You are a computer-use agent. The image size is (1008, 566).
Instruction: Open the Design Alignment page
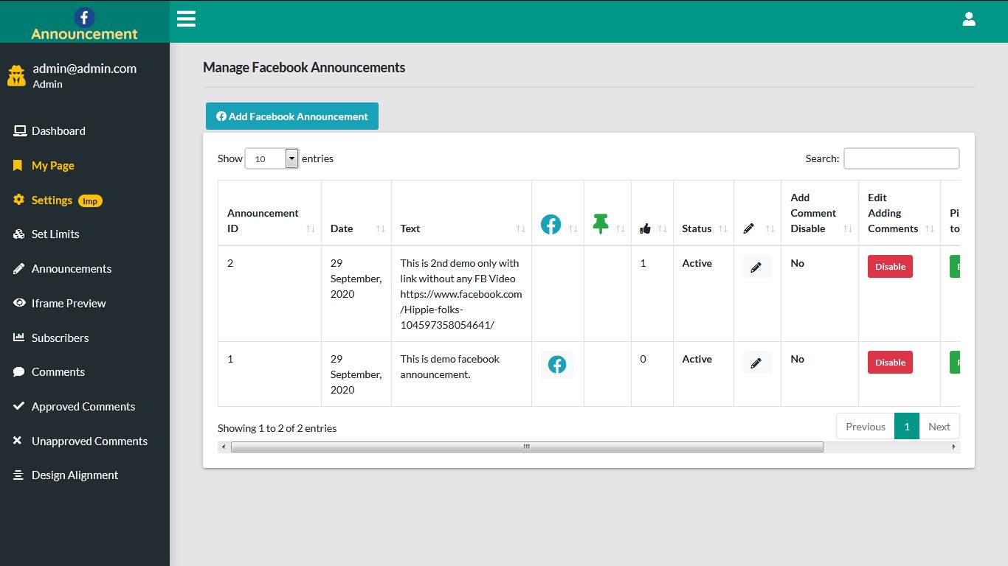point(75,475)
